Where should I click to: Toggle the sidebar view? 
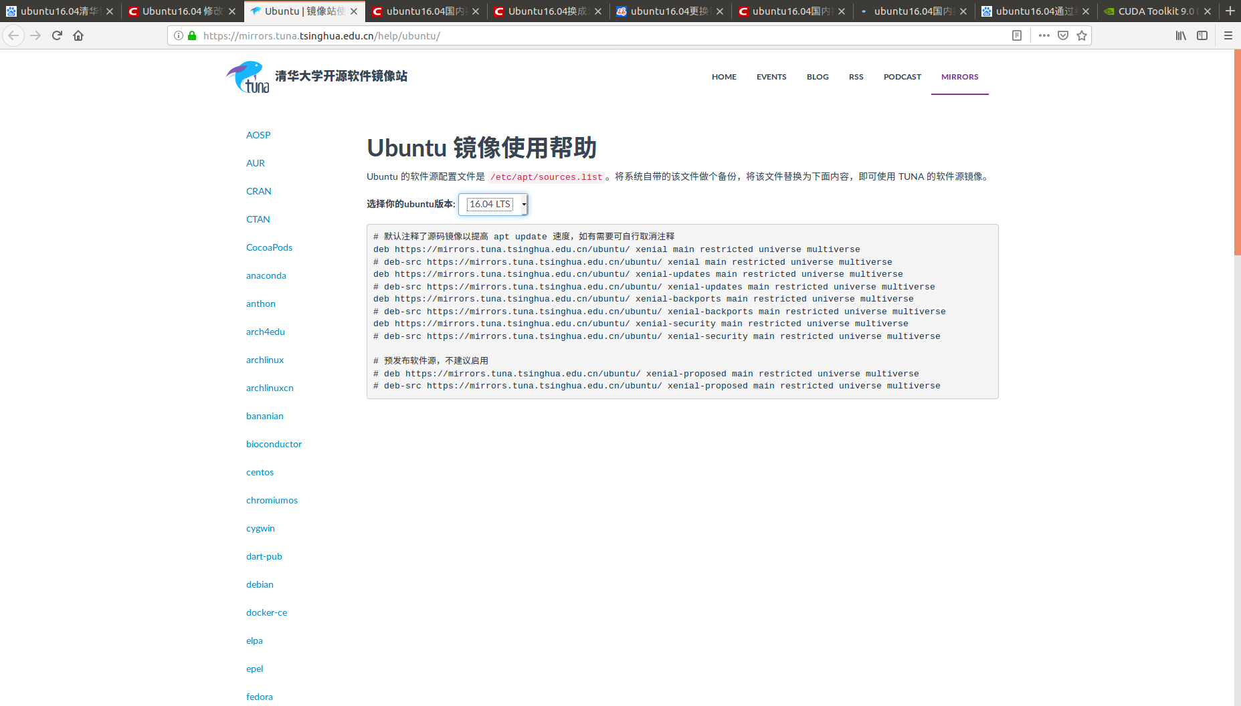click(1202, 35)
